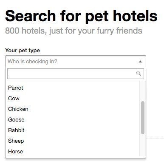The width and height of the screenshot is (164, 164).
Task: Pick the Horse option
Action: click(x=72, y=151)
